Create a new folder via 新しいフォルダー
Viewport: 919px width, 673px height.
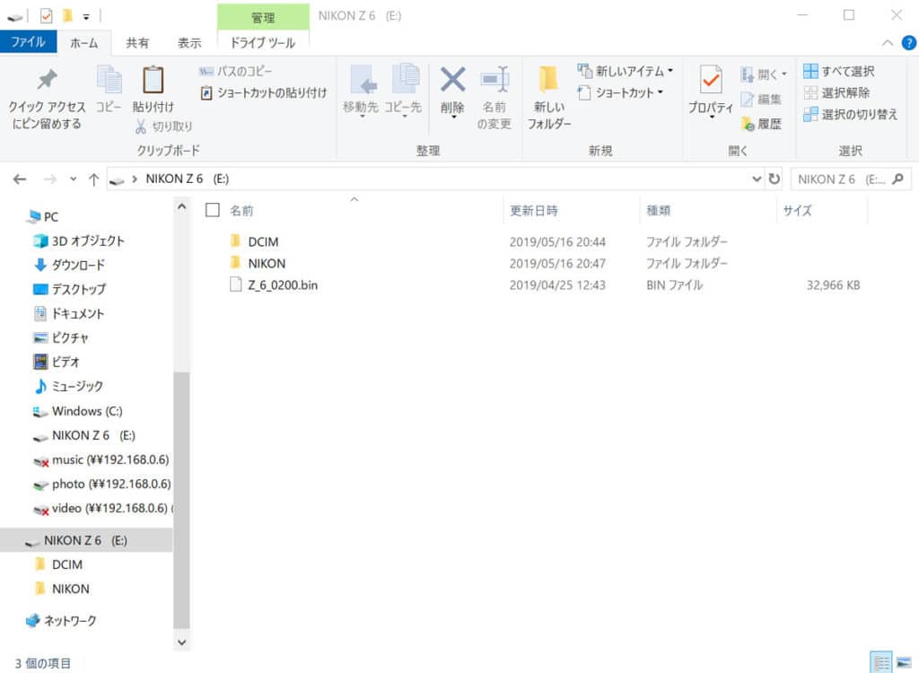(549, 97)
